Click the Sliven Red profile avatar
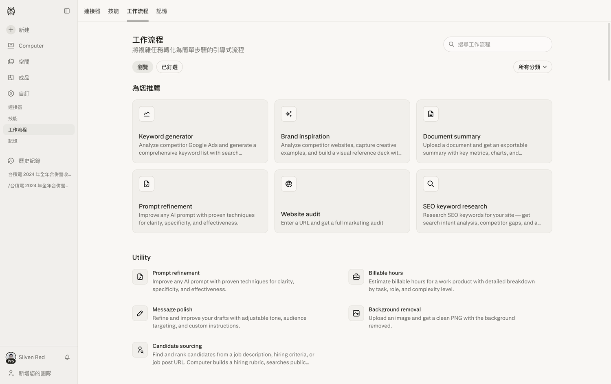Screen dimensions: 611x384 [x=11, y=358]
